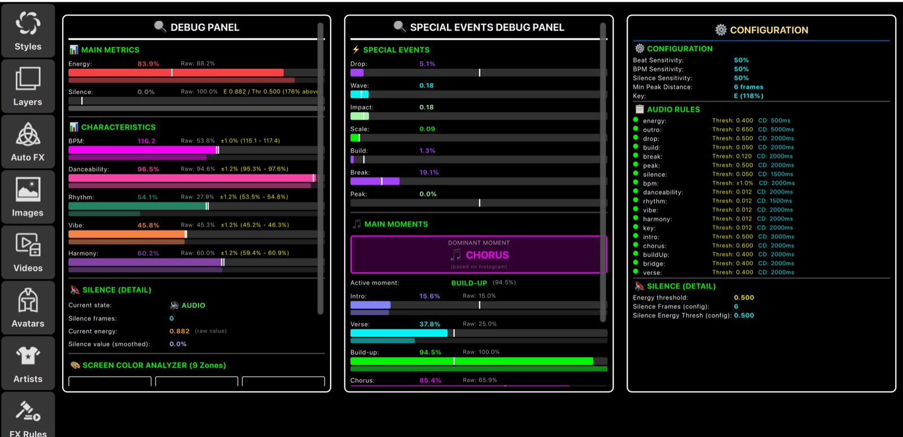
Task: Toggle the bpm audio rule indicator
Action: coord(636,182)
